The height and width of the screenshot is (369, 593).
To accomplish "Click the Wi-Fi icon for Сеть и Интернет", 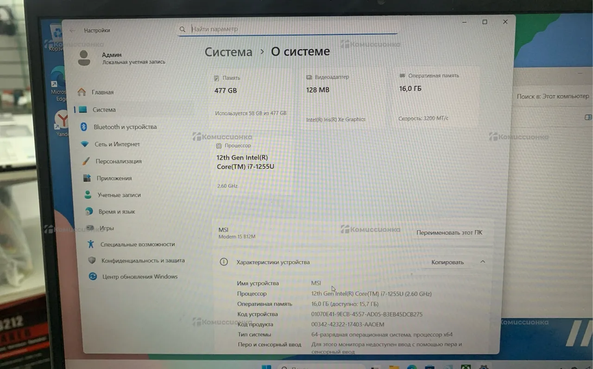I will [85, 144].
